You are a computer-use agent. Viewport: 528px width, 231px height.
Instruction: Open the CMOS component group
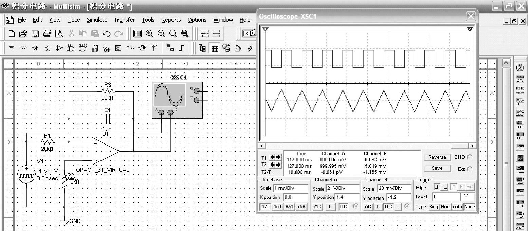point(83,48)
